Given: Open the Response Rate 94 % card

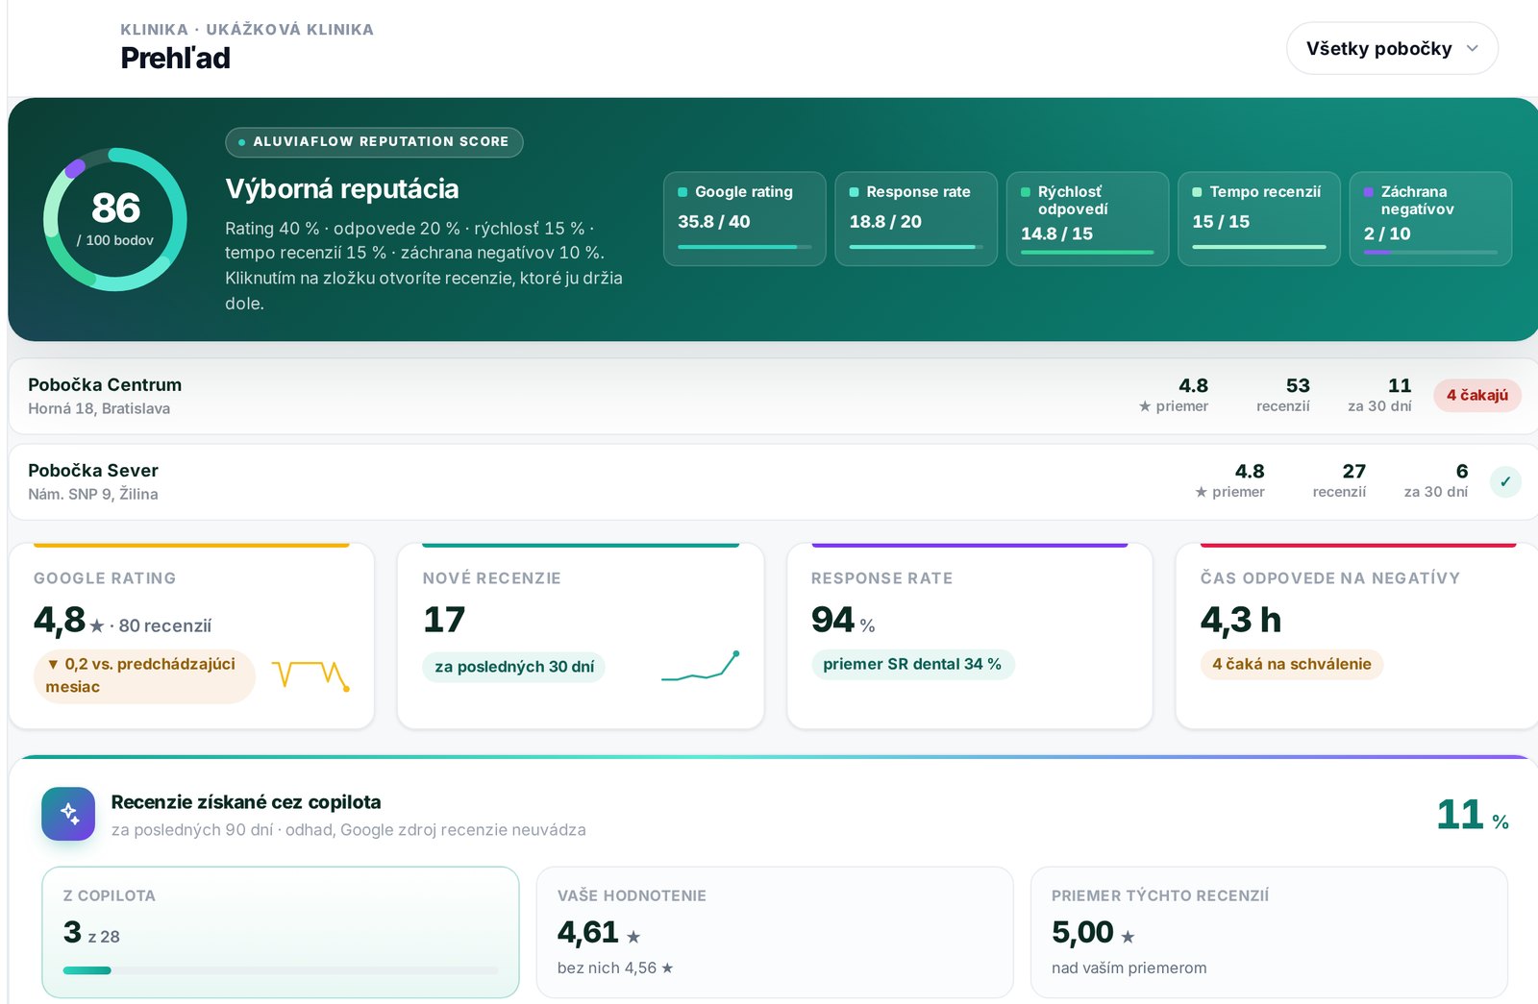Looking at the screenshot, I should 969,635.
